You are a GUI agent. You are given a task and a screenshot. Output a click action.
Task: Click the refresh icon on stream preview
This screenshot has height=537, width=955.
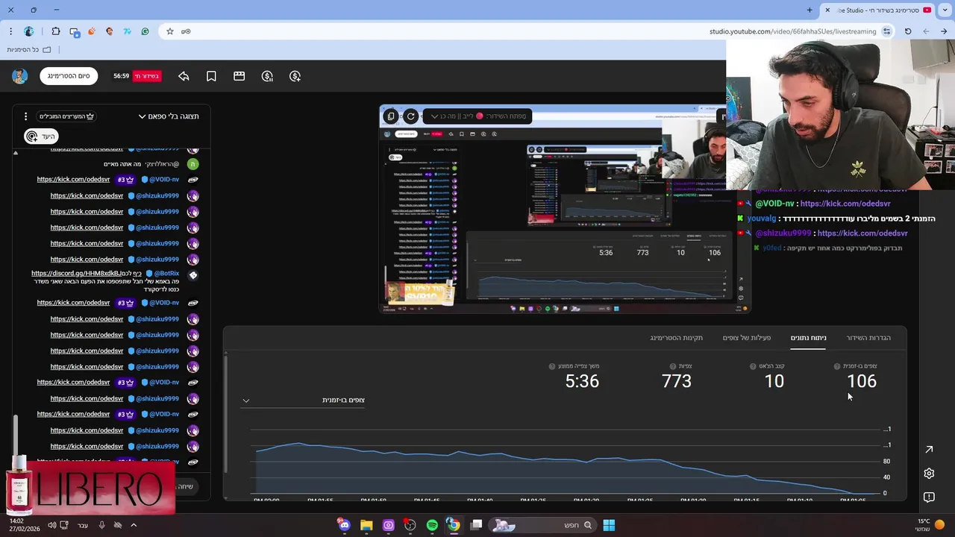tap(410, 116)
